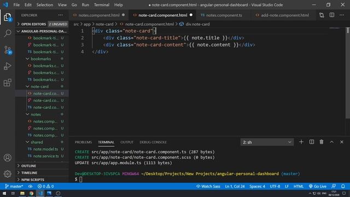Switch to the notes.component.html tab

click(x=99, y=15)
